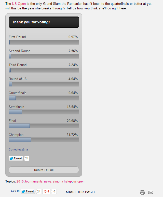This screenshot has width=163, height=197.
Task: Click the poll's tweet count bubble 24
Action: (x=26, y=158)
